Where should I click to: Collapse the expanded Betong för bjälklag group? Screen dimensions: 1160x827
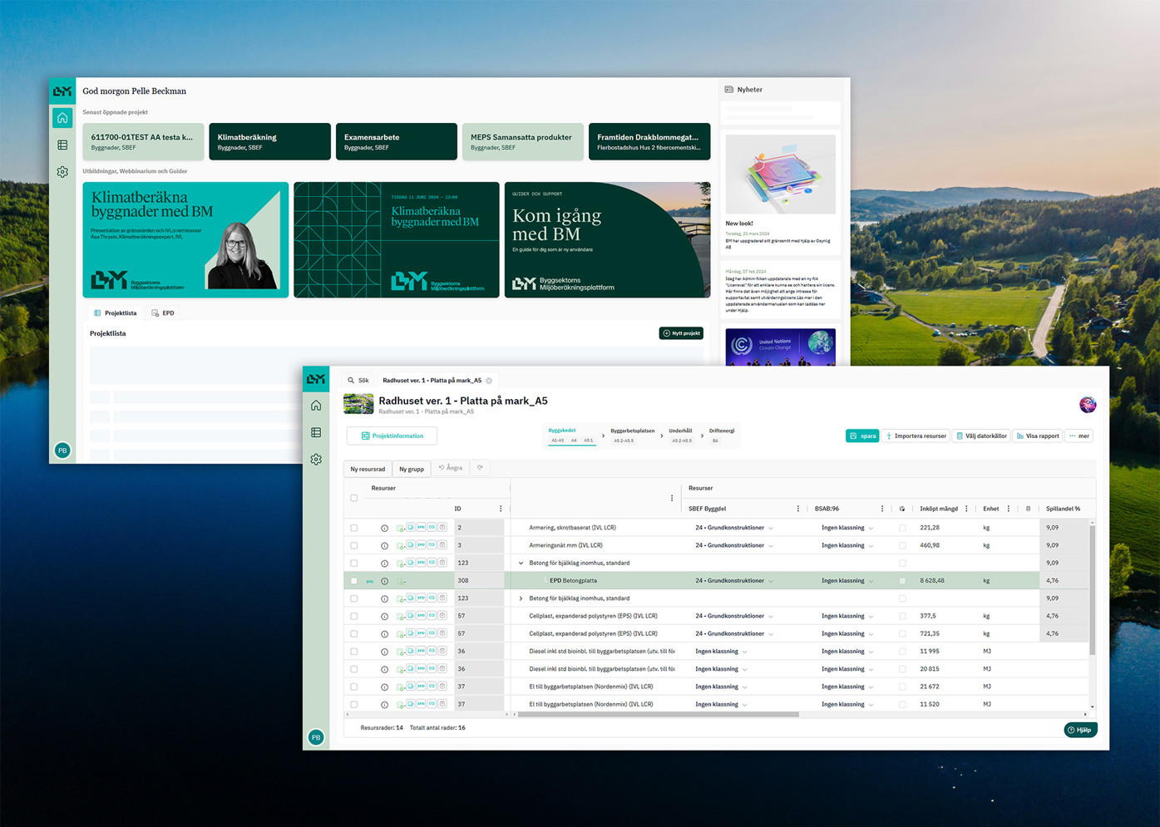521,564
